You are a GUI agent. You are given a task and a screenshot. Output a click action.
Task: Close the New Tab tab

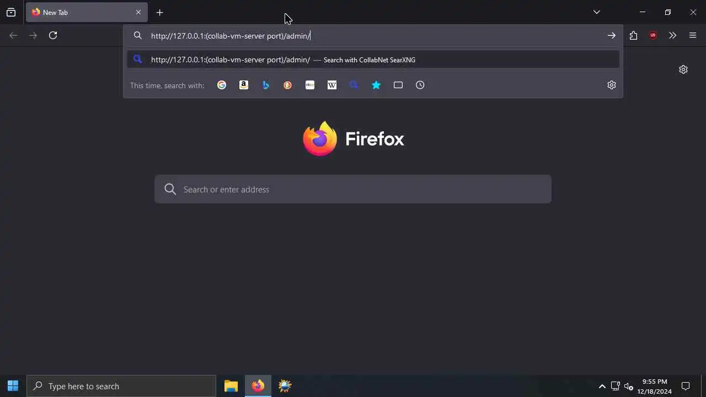pyautogui.click(x=138, y=12)
